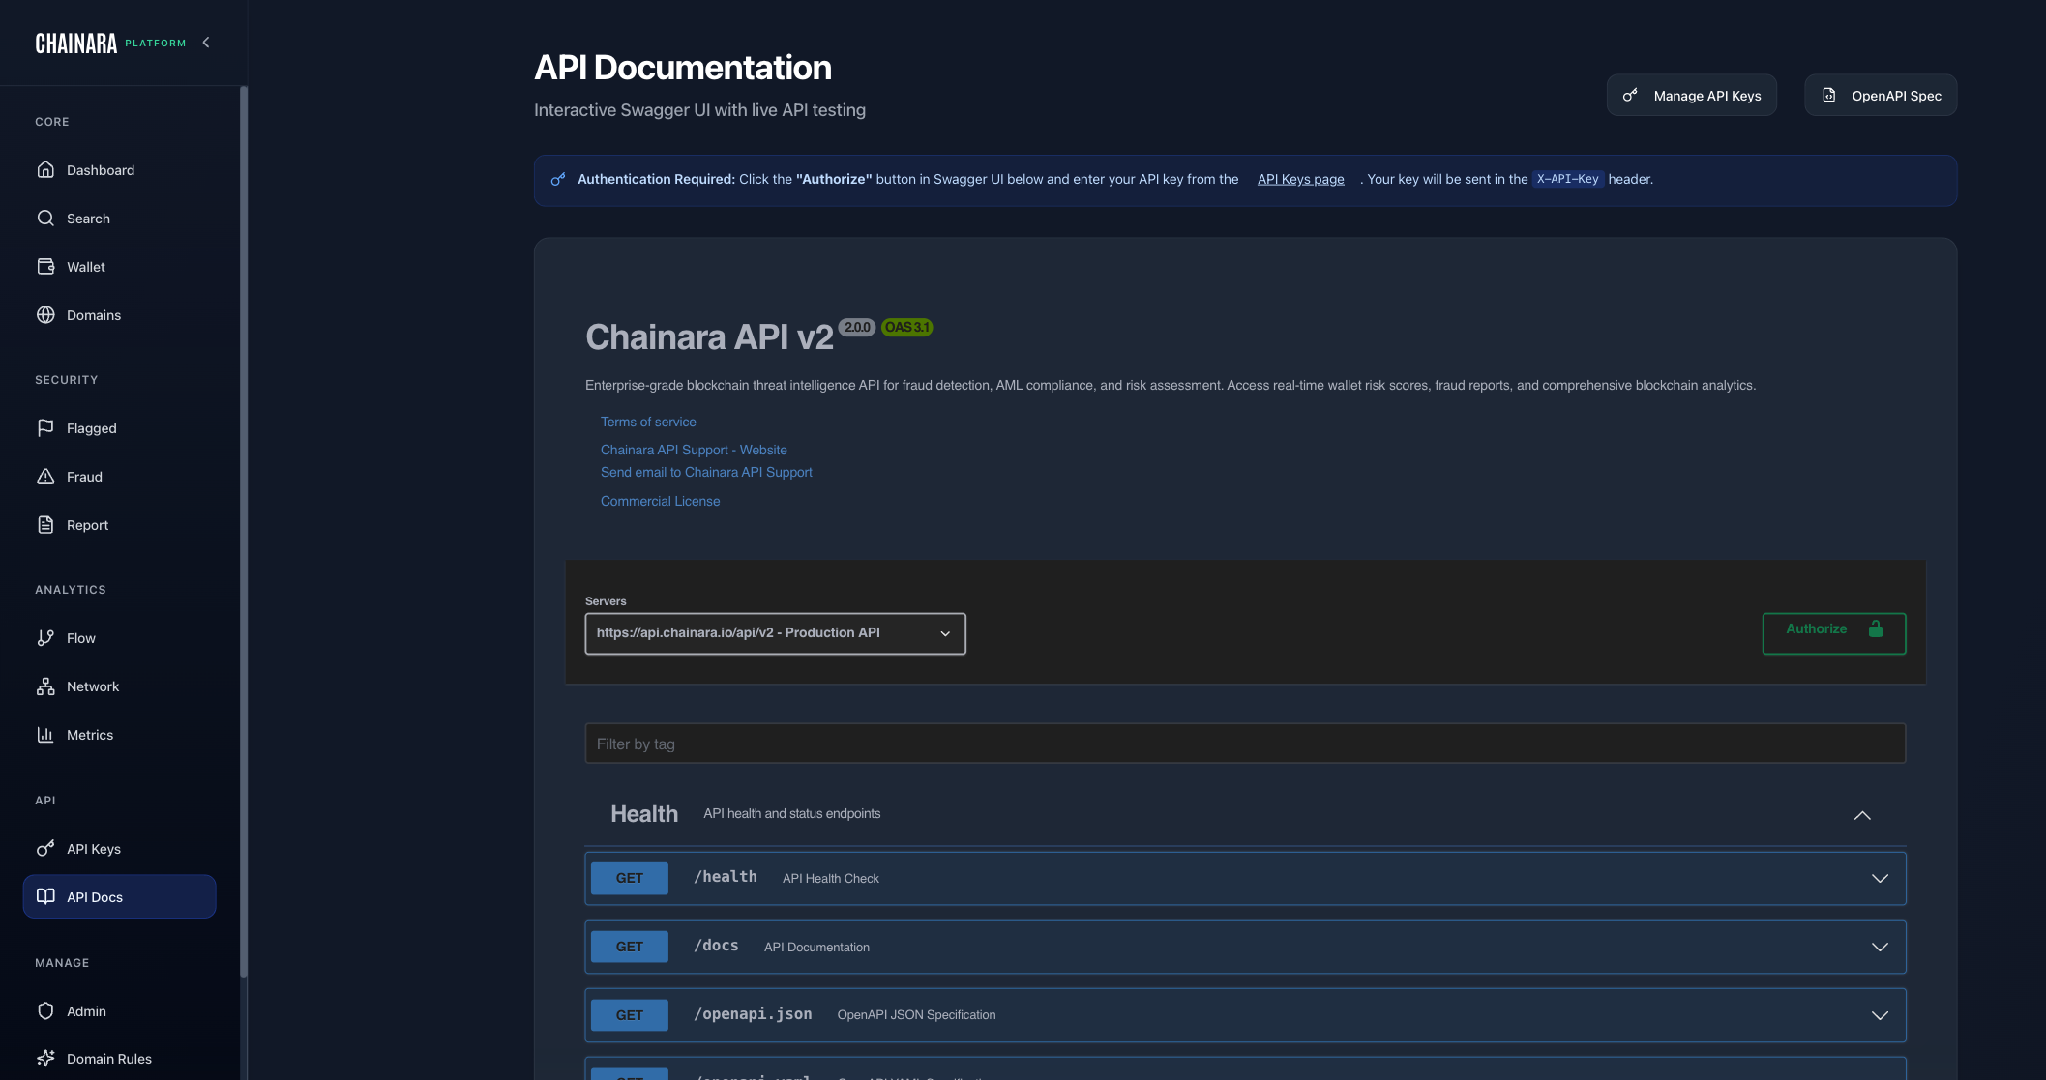The image size is (2046, 1080).
Task: Click the X-API-Key code label
Action: click(x=1567, y=179)
